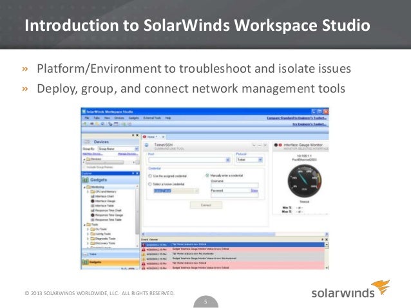Select Response Time Table gadget

[106, 220]
